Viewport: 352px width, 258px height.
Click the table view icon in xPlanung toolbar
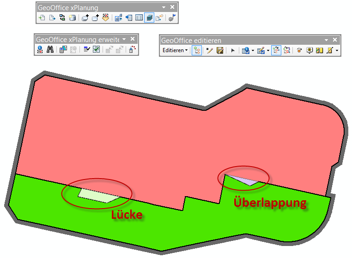pos(139,18)
